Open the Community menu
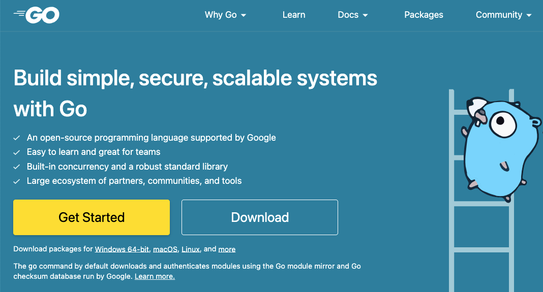The width and height of the screenshot is (543, 292). coord(503,15)
